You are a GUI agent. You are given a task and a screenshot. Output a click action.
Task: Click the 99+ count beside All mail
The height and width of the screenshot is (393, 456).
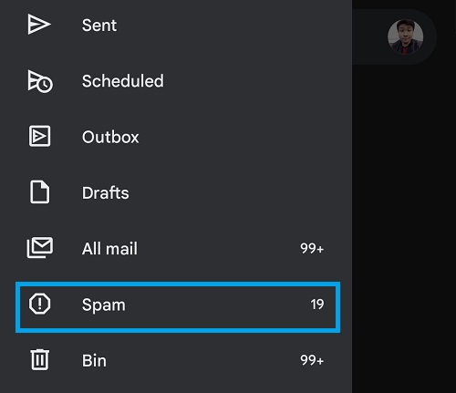[x=312, y=249]
